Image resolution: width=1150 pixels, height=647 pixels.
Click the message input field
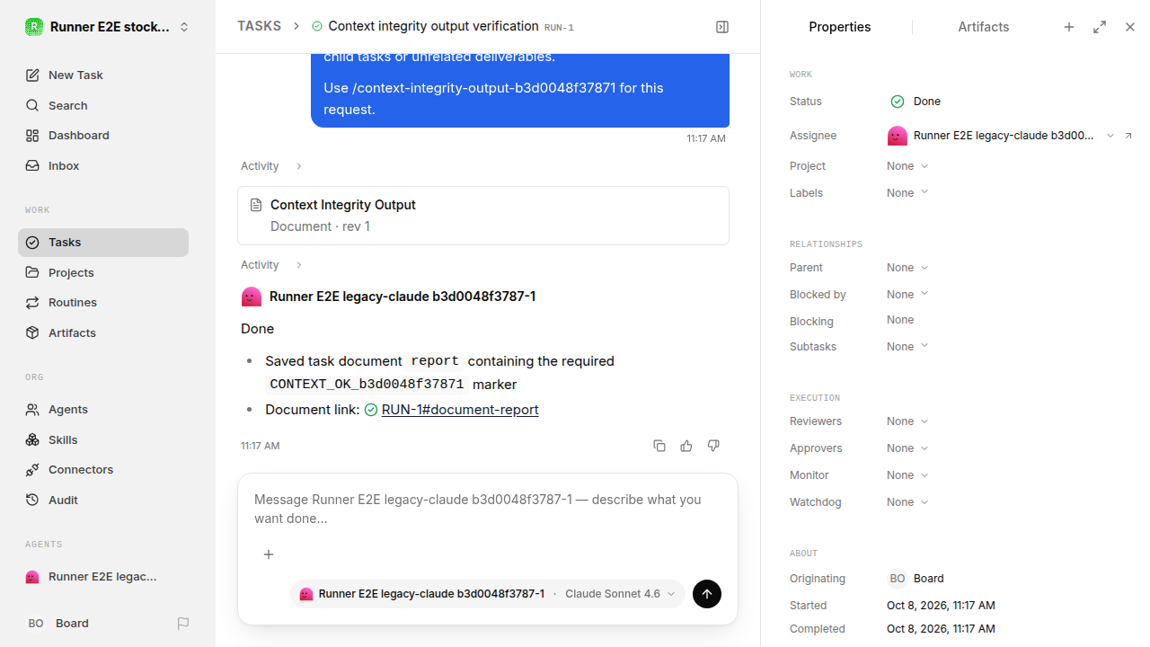point(487,510)
